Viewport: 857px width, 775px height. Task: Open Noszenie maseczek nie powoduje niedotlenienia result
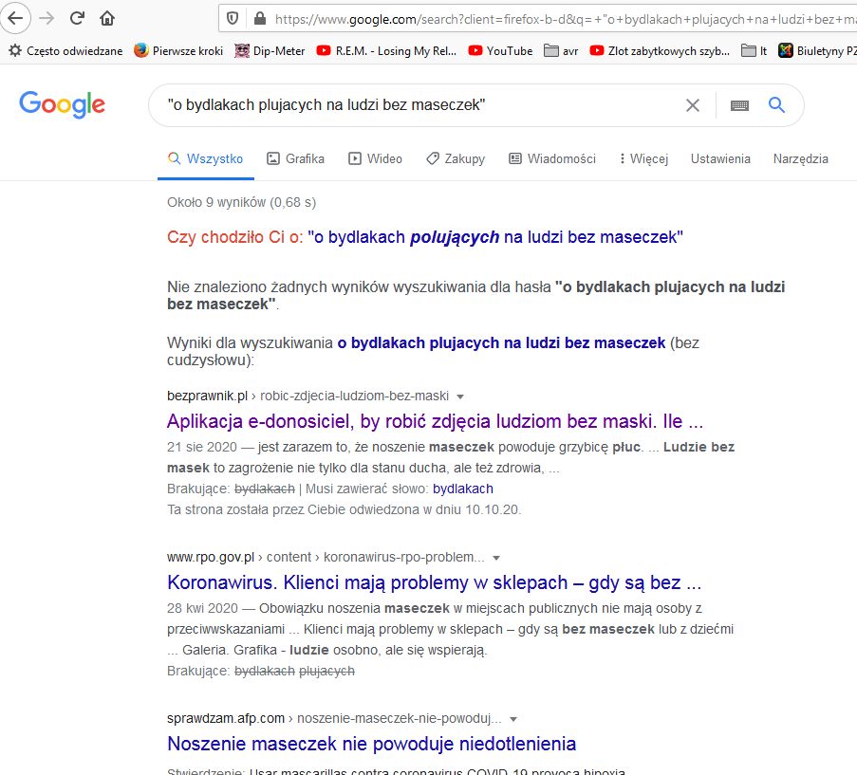coord(372,744)
